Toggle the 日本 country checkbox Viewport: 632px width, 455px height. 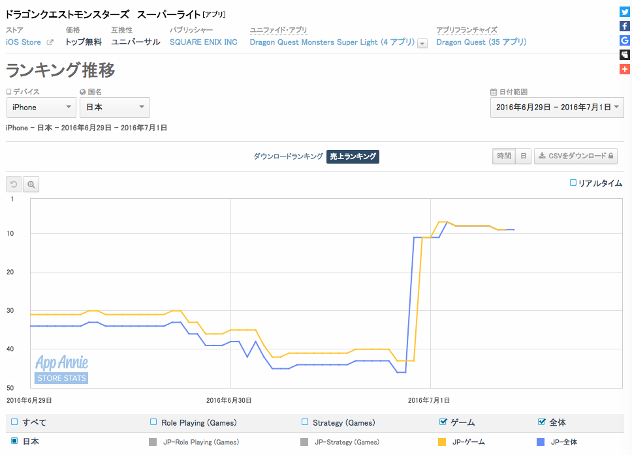[x=14, y=441]
